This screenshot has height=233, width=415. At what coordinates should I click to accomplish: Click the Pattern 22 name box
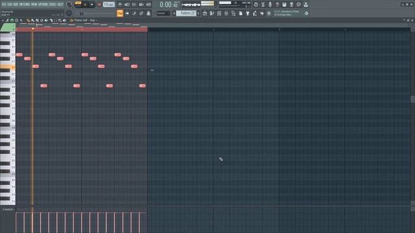187,13
